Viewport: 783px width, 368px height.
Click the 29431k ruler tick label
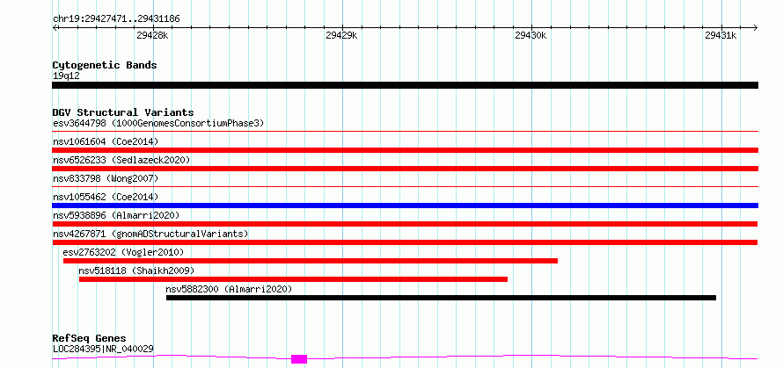point(721,35)
